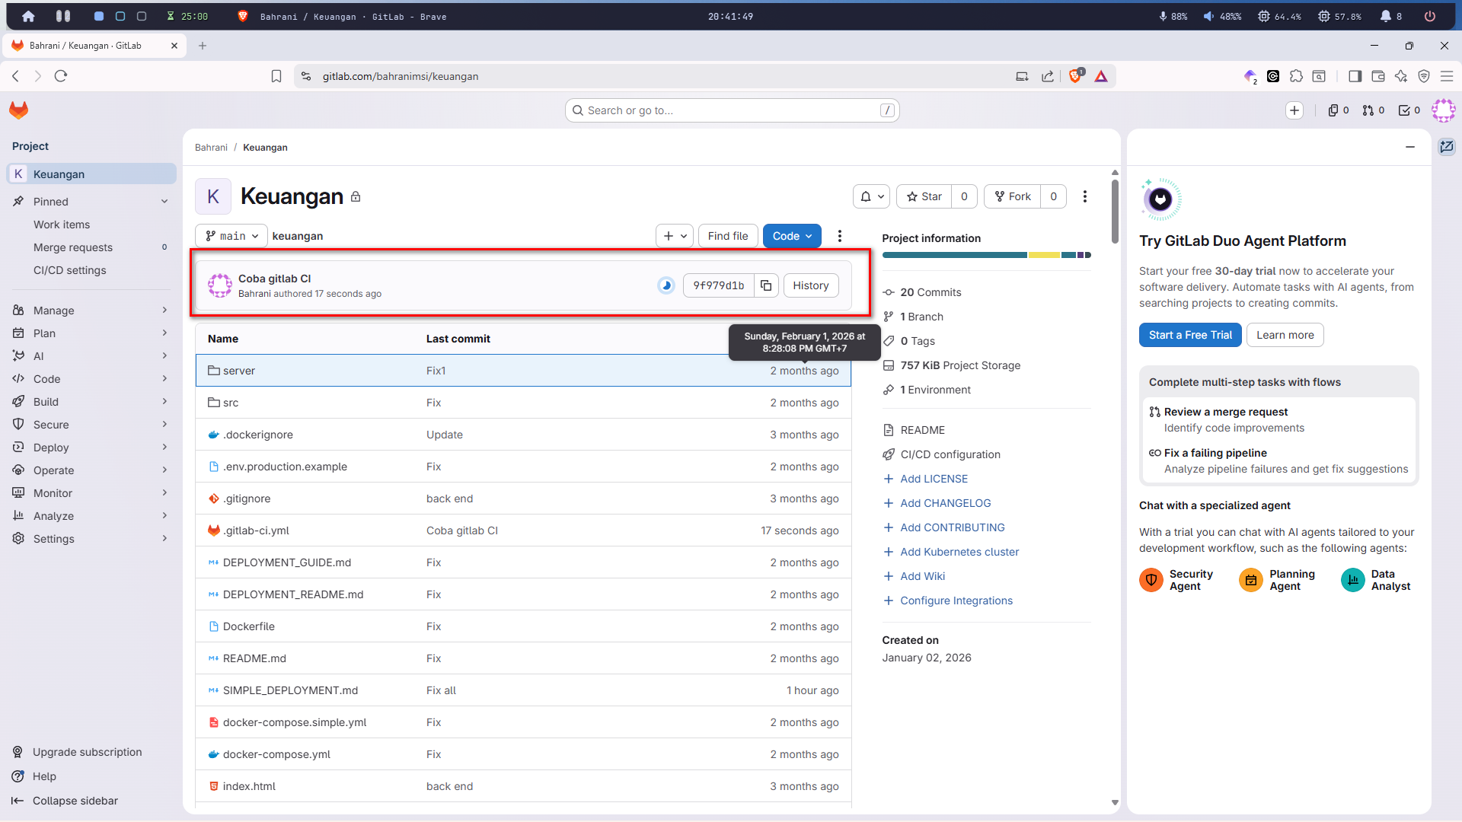Viewport: 1462px width, 822px height.
Task: Open CI/CD settings in the sidebar
Action: tap(70, 270)
